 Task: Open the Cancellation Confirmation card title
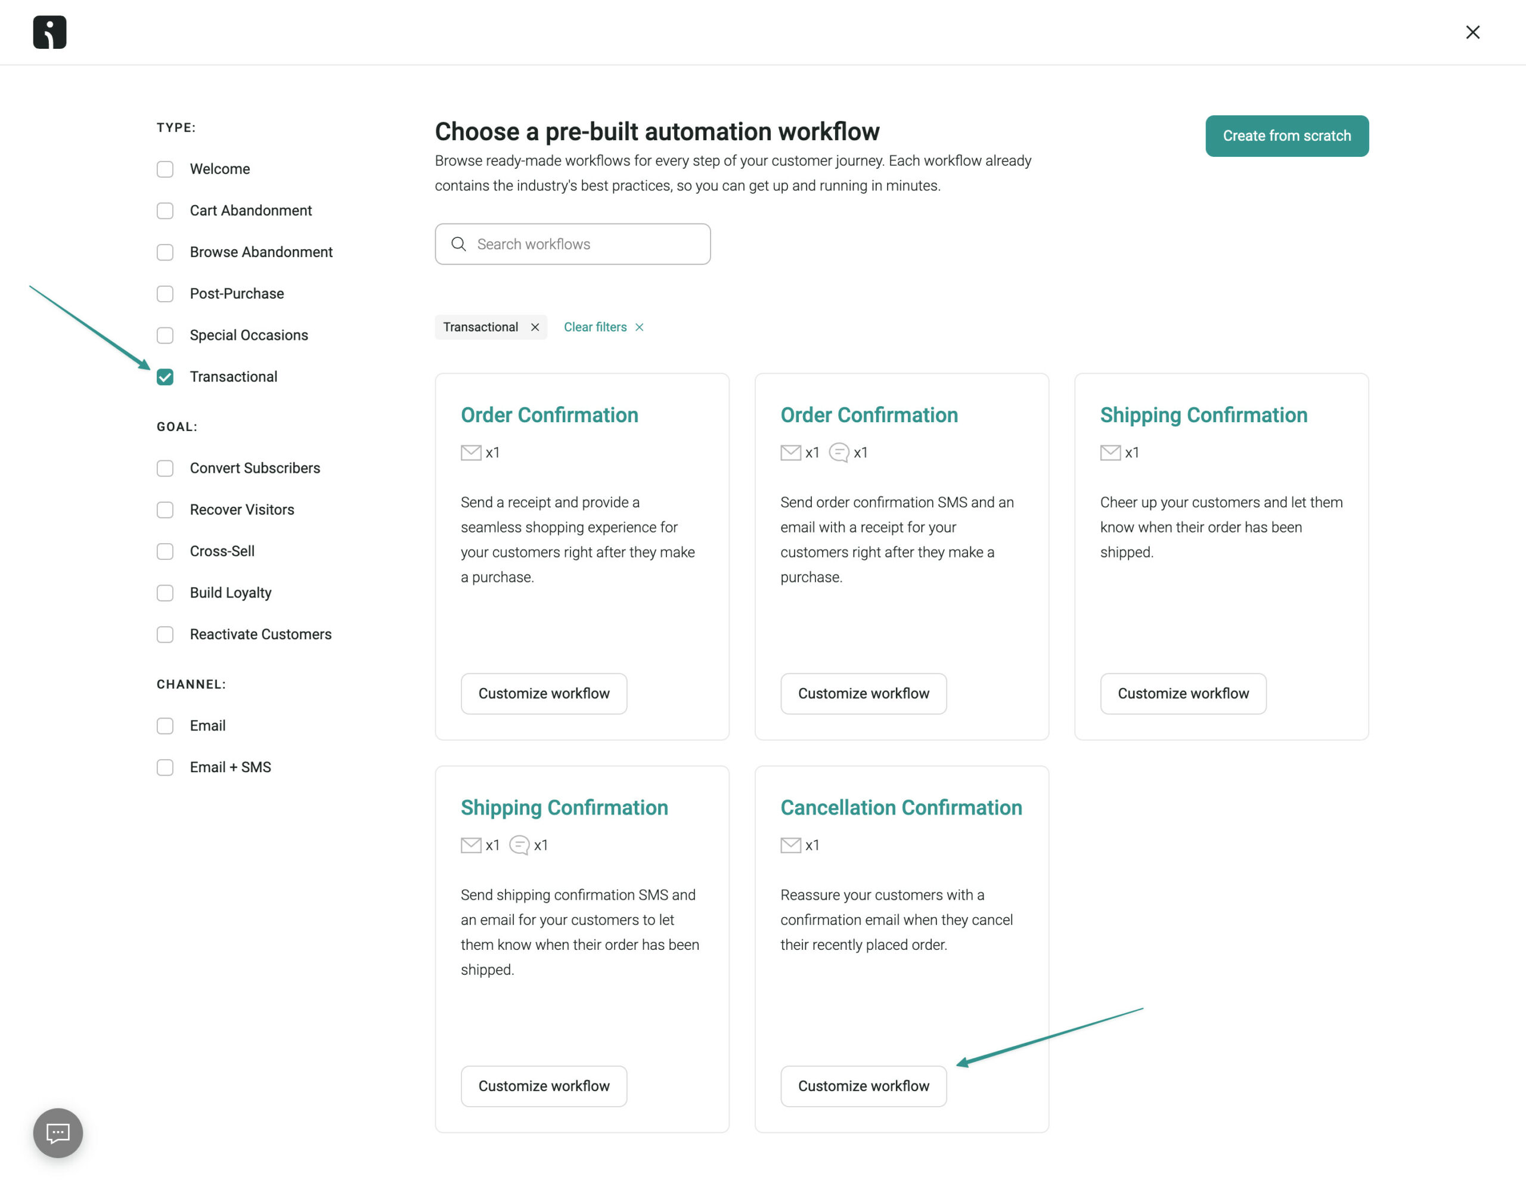click(x=901, y=808)
